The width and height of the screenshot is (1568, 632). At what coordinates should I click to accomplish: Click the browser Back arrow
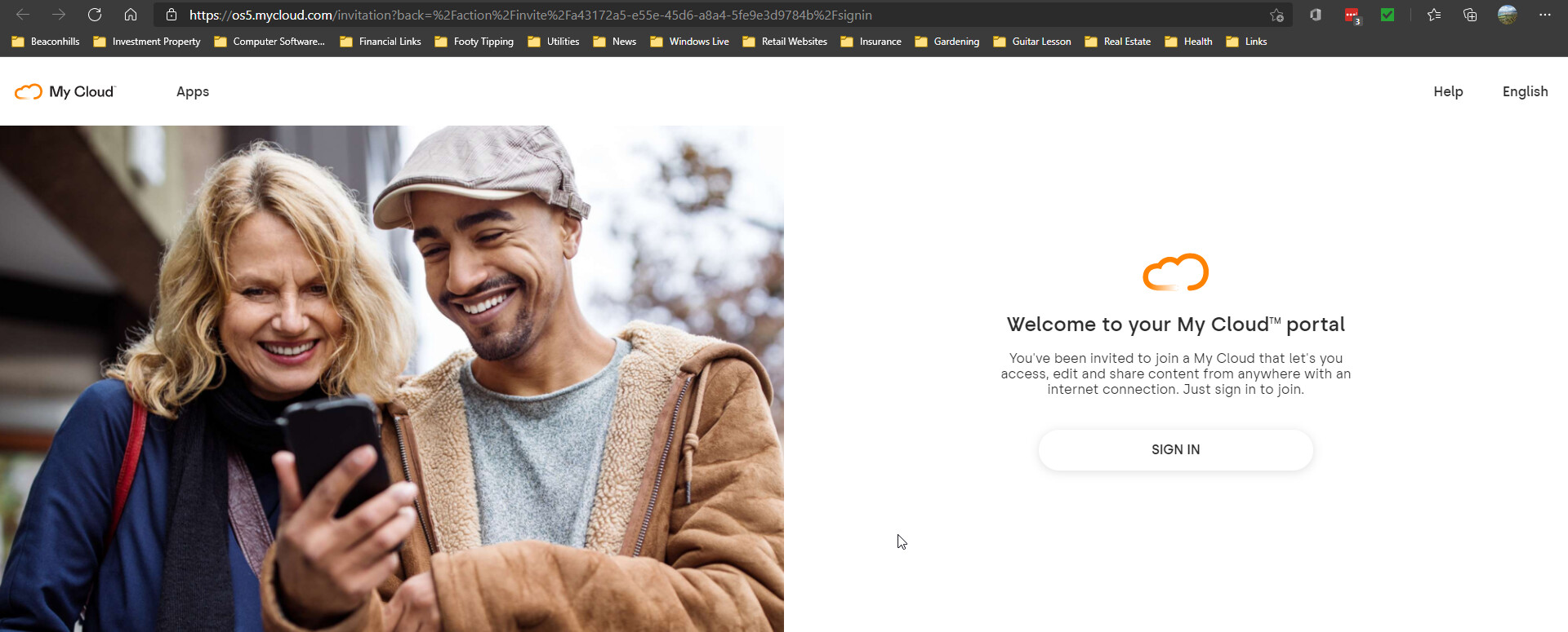click(x=23, y=15)
